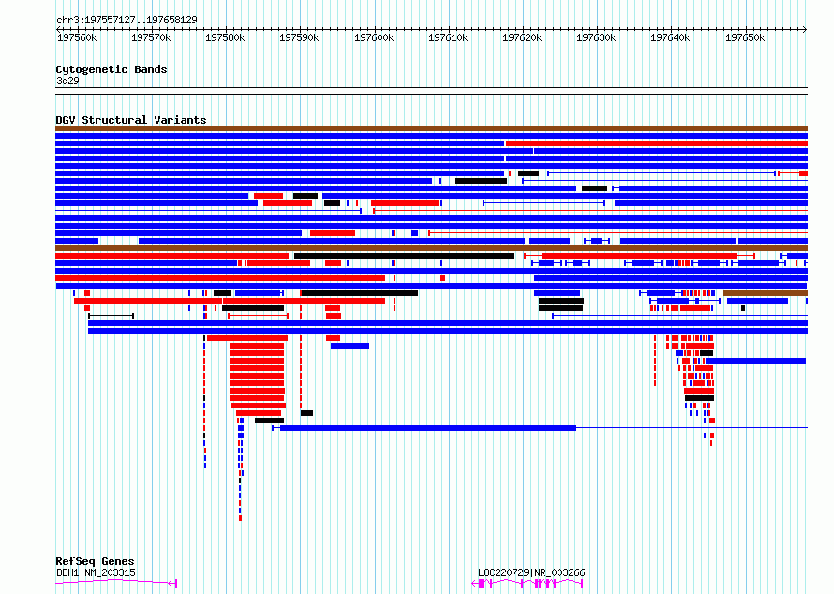
Task: Click the chr3:197557127..197658129 region label
Action: (127, 20)
